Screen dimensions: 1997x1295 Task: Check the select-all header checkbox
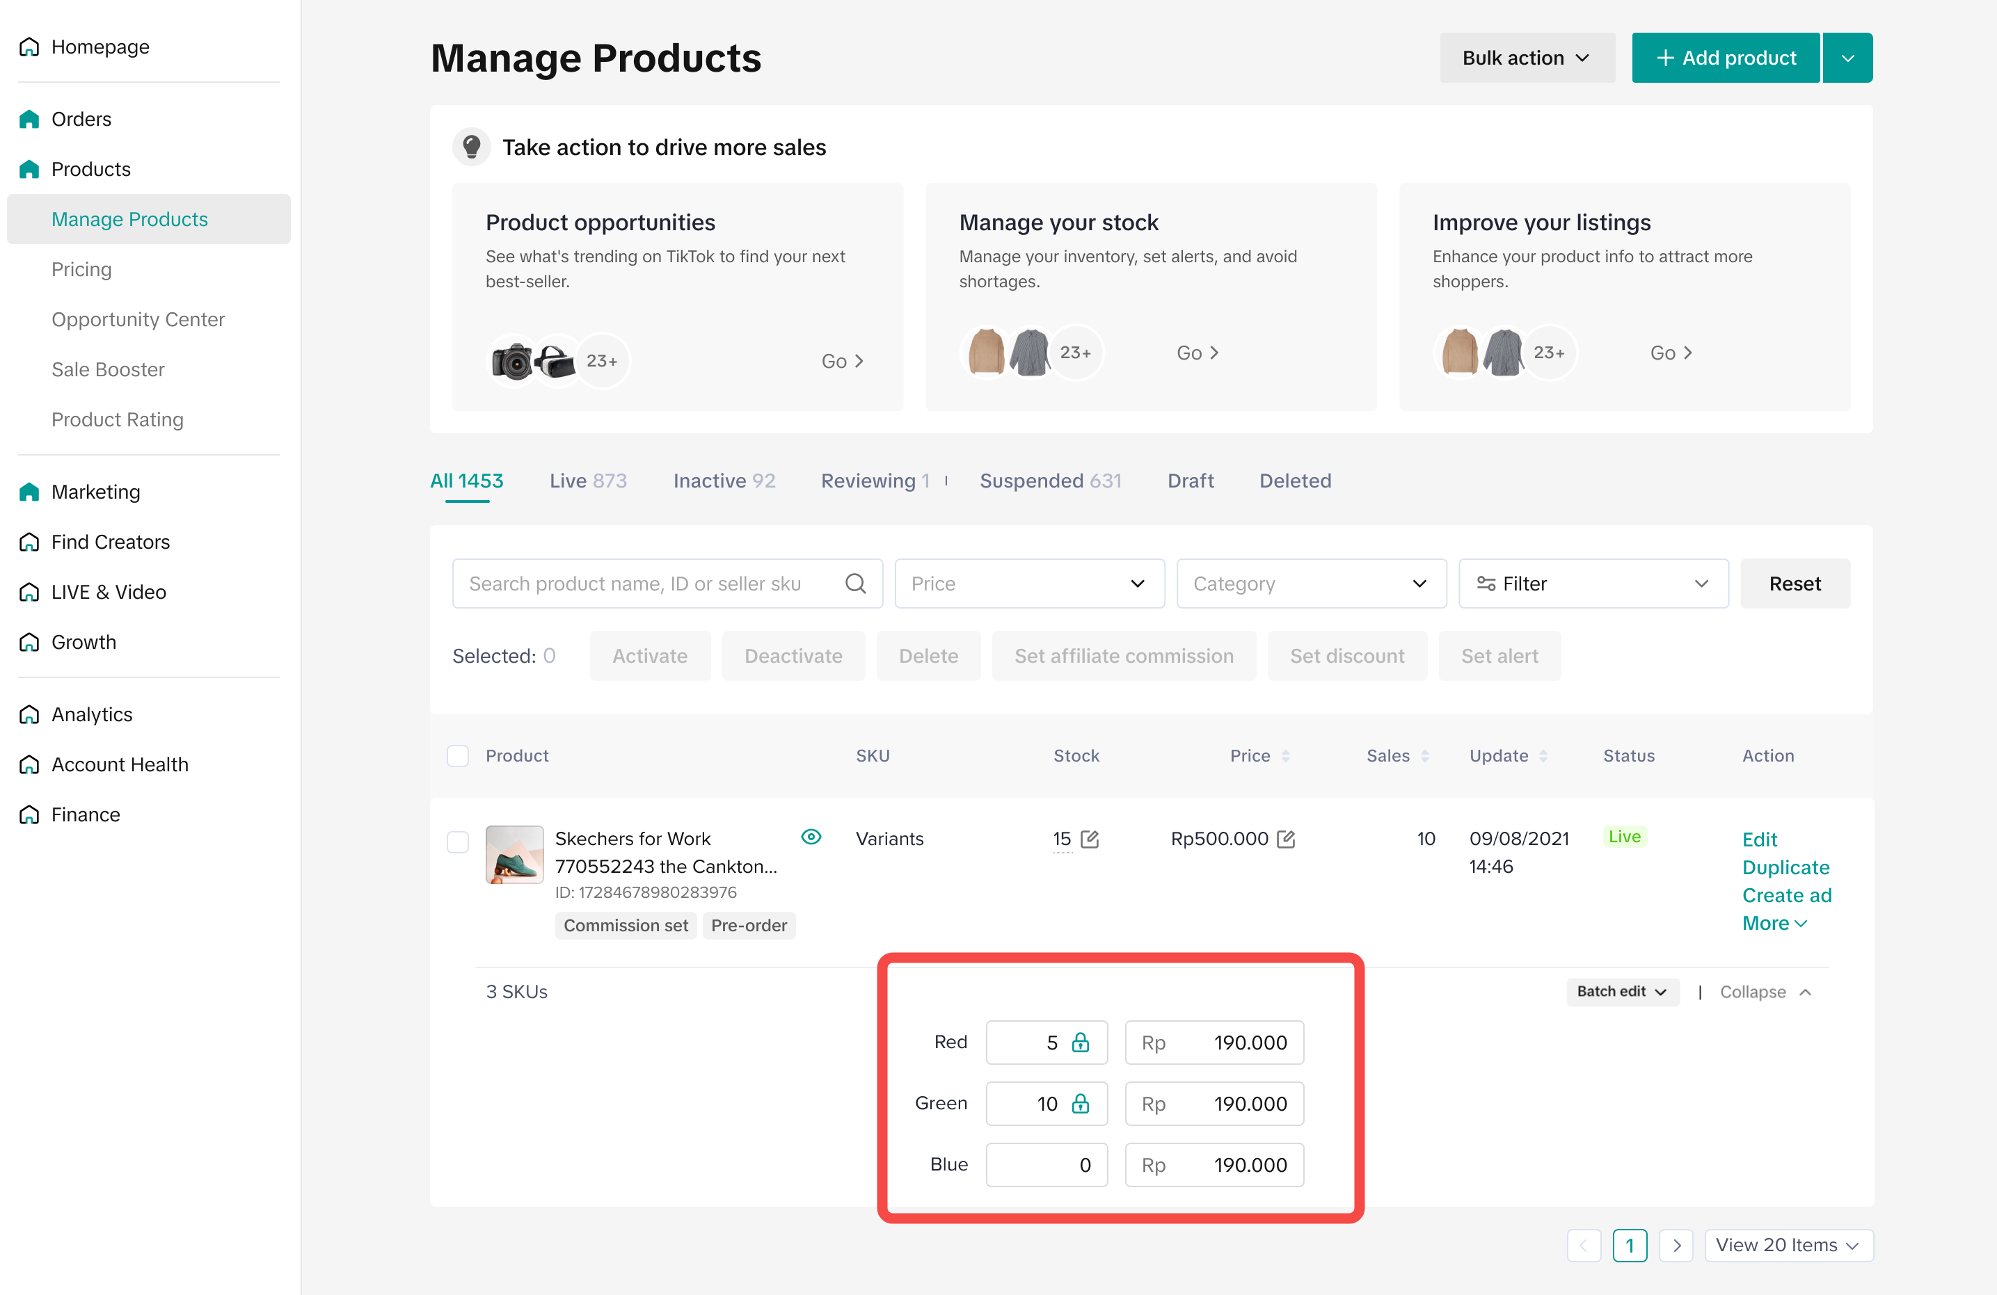coord(457,756)
